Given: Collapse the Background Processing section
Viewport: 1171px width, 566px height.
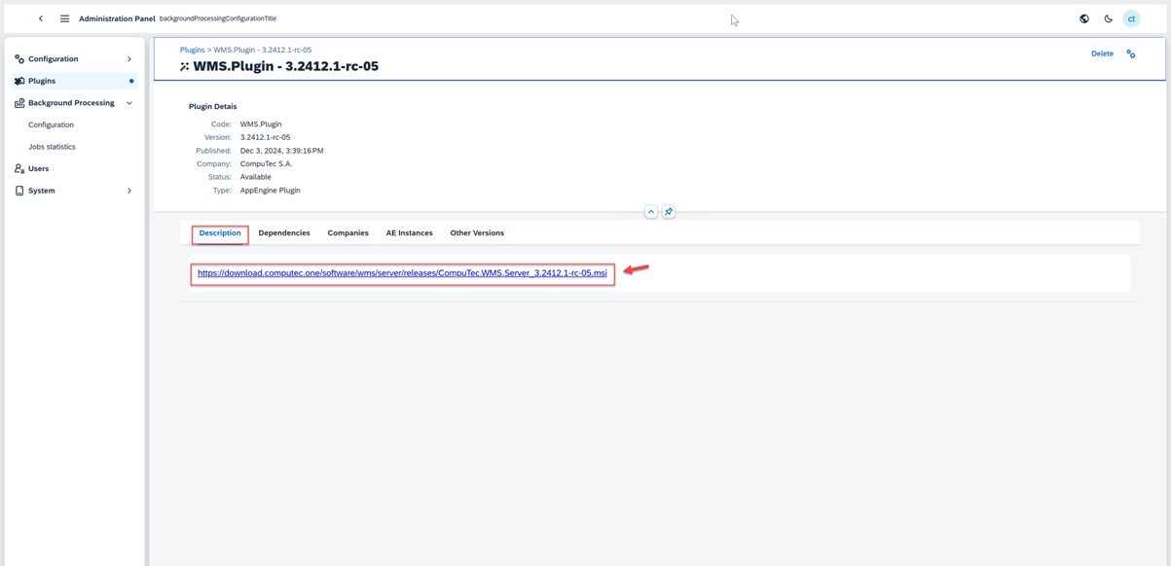Looking at the screenshot, I should click(x=129, y=103).
